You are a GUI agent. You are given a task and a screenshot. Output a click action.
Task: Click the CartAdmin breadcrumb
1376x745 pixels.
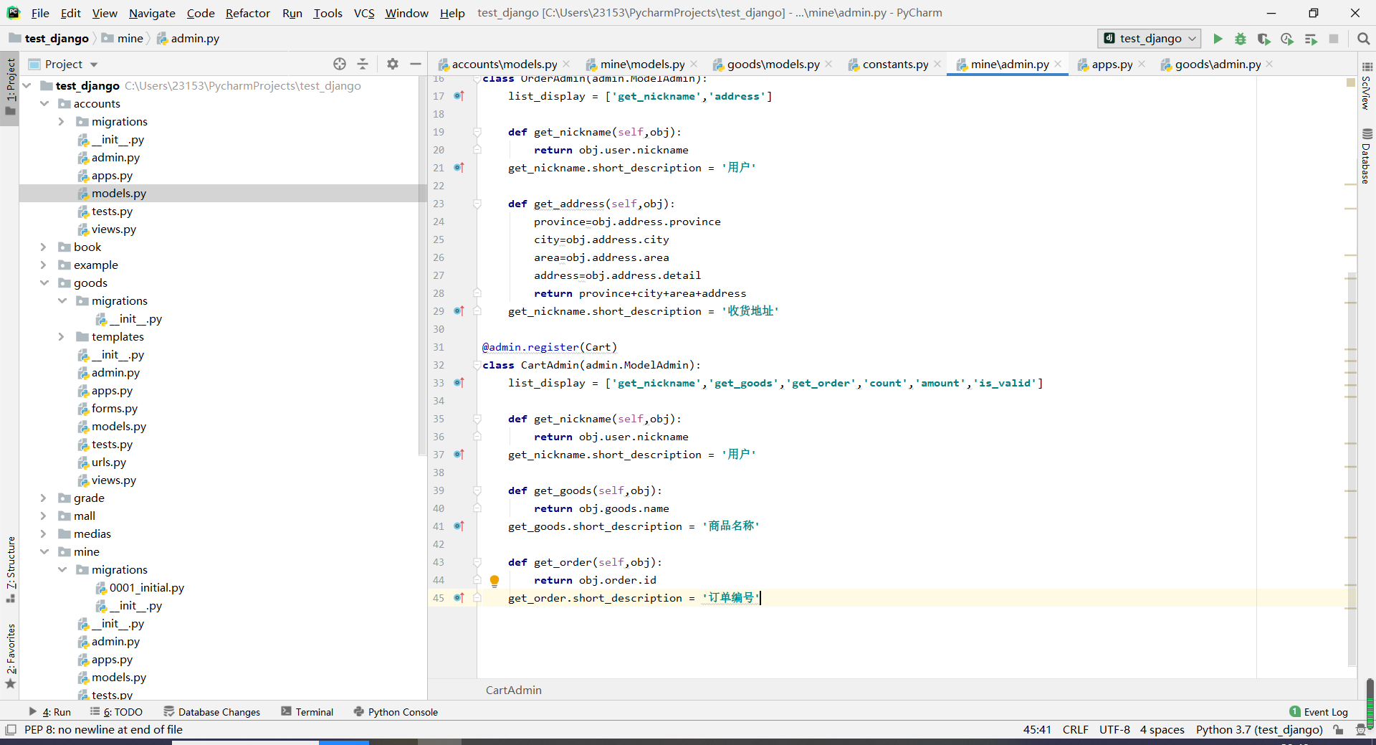point(514,690)
